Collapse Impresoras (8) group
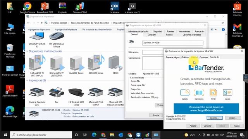The width and height of the screenshot is (248, 139). 27,80
